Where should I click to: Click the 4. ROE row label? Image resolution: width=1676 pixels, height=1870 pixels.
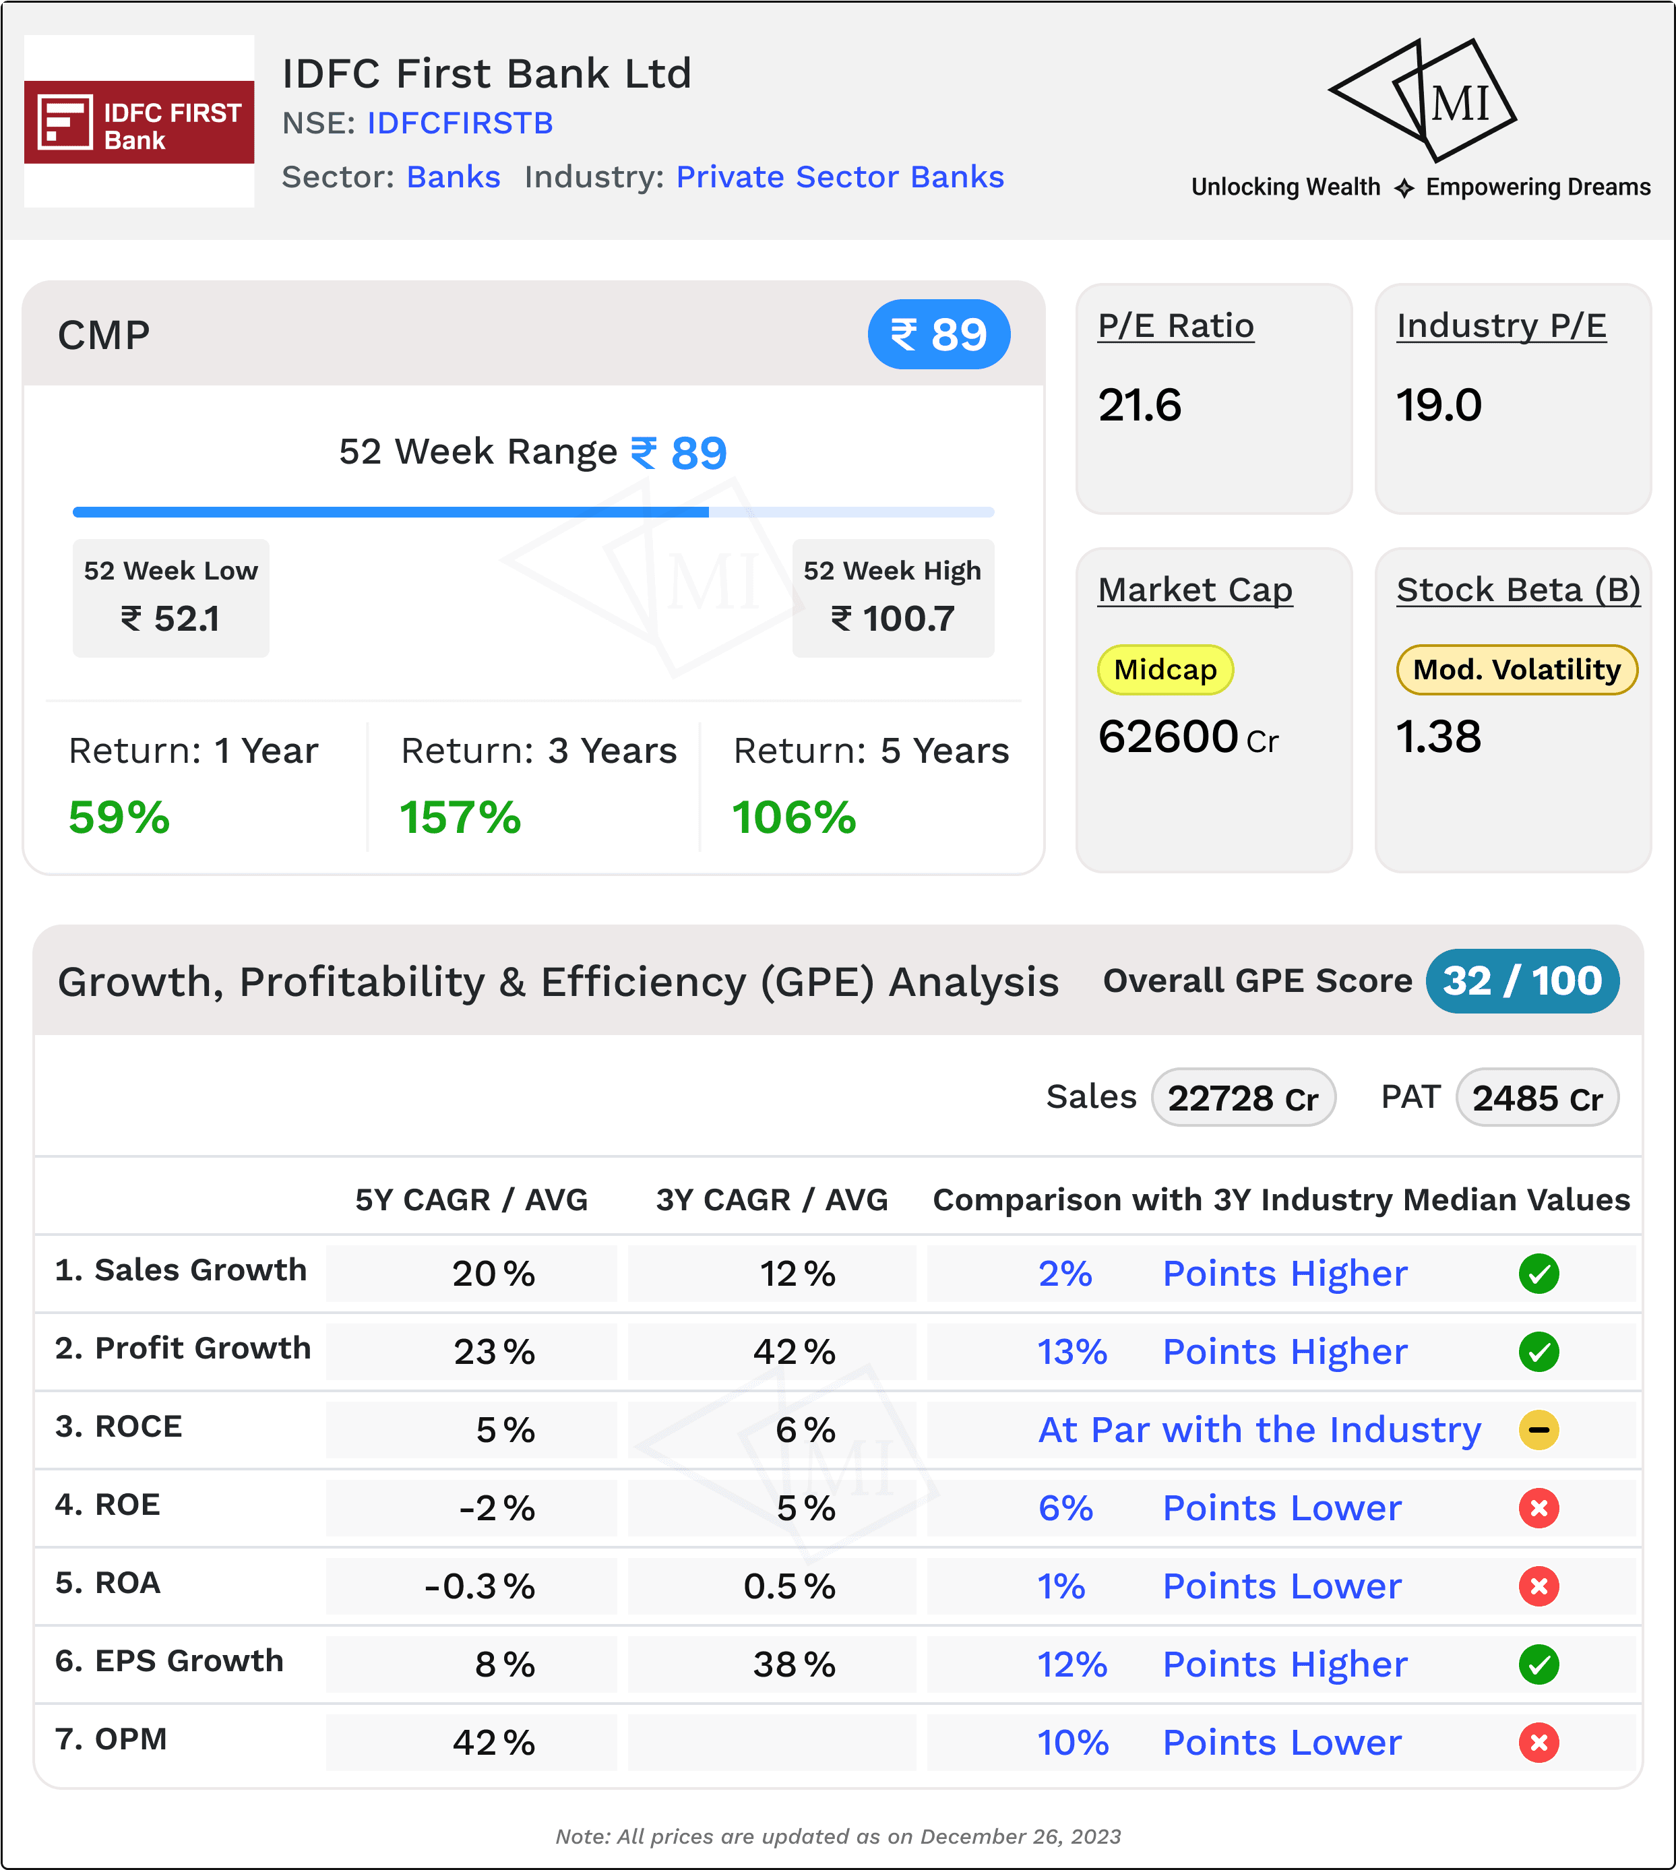pos(108,1505)
